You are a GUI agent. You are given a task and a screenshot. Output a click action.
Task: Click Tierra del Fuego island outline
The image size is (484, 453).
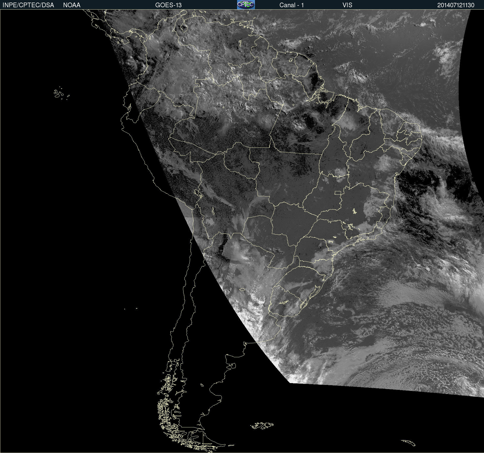(x=207, y=440)
